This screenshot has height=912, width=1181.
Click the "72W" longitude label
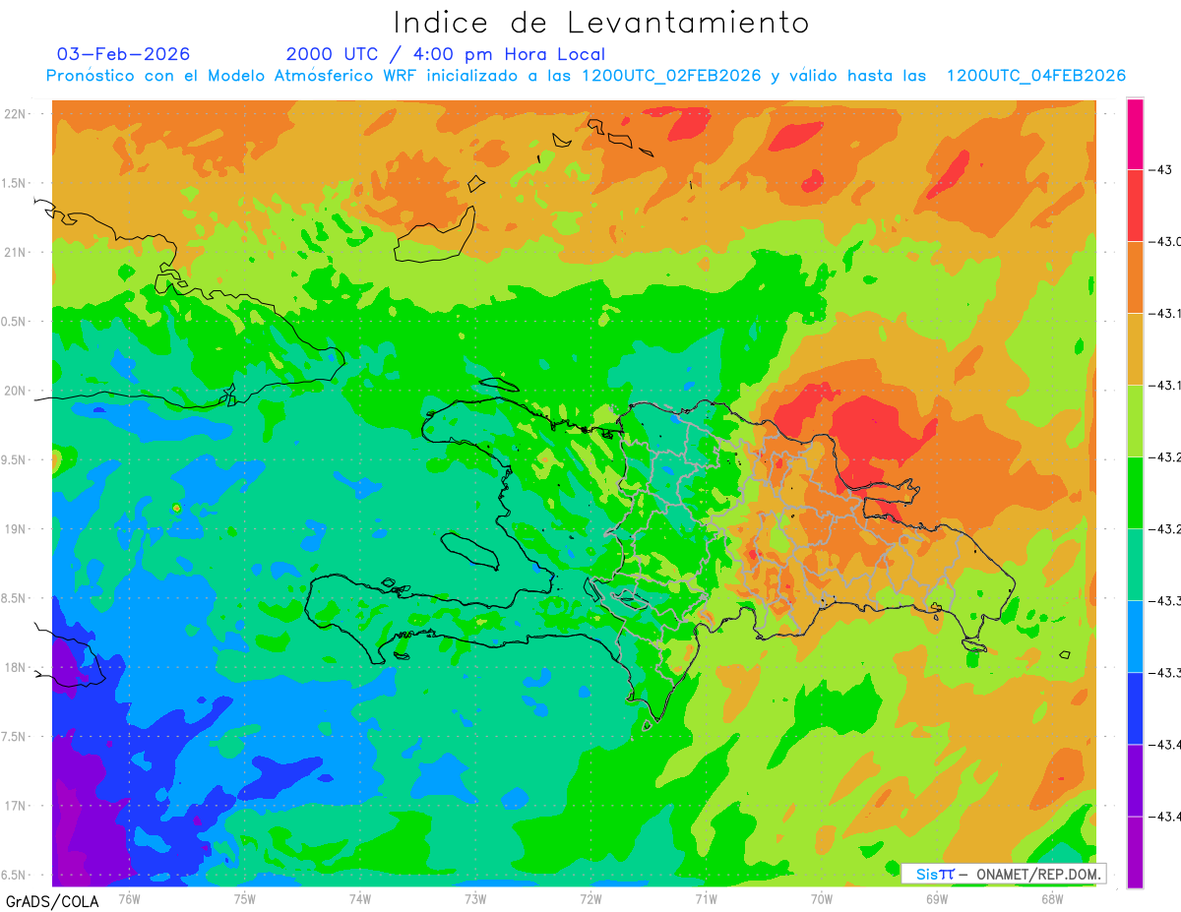point(591,898)
